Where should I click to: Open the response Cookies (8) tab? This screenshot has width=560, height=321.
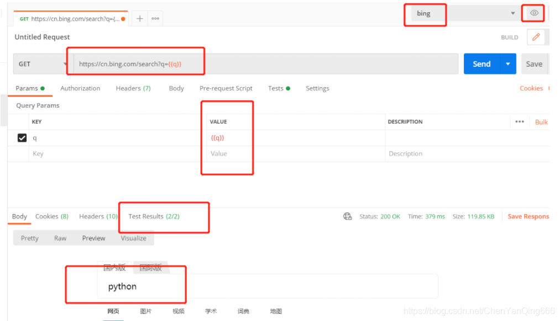tap(52, 216)
